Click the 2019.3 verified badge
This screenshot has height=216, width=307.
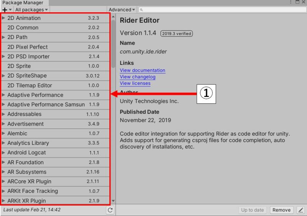point(177,33)
